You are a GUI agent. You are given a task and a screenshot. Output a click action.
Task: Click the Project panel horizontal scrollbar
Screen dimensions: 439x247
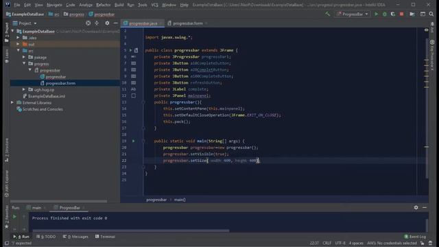58,201
